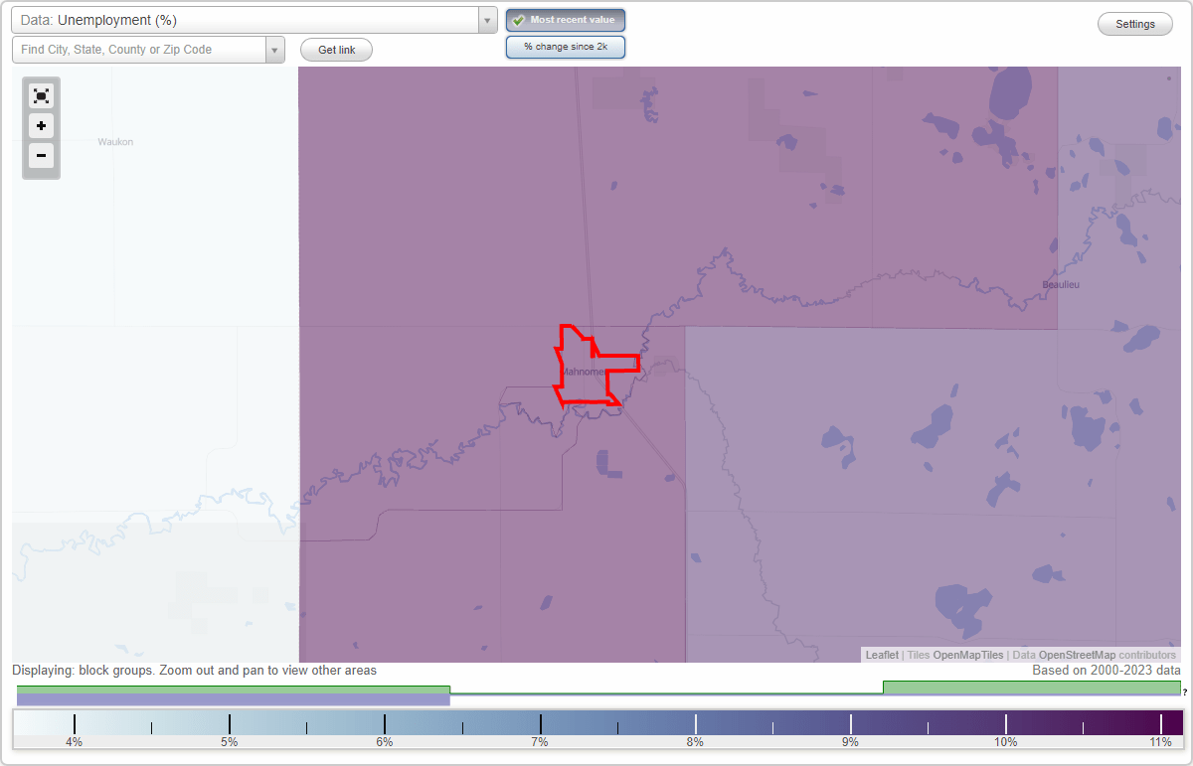Reset the map to full extent
1193x766 pixels.
pyautogui.click(x=41, y=95)
